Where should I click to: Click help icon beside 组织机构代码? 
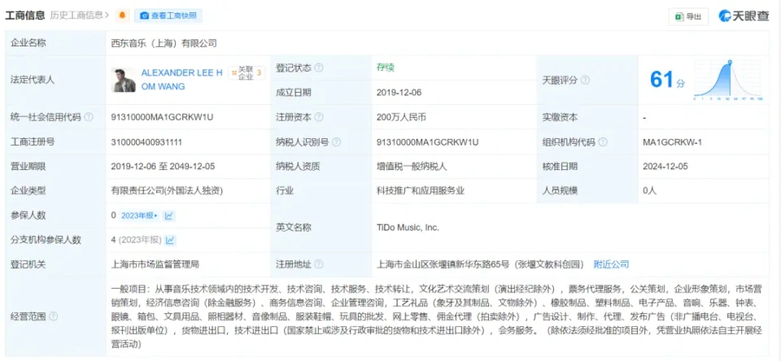click(603, 142)
